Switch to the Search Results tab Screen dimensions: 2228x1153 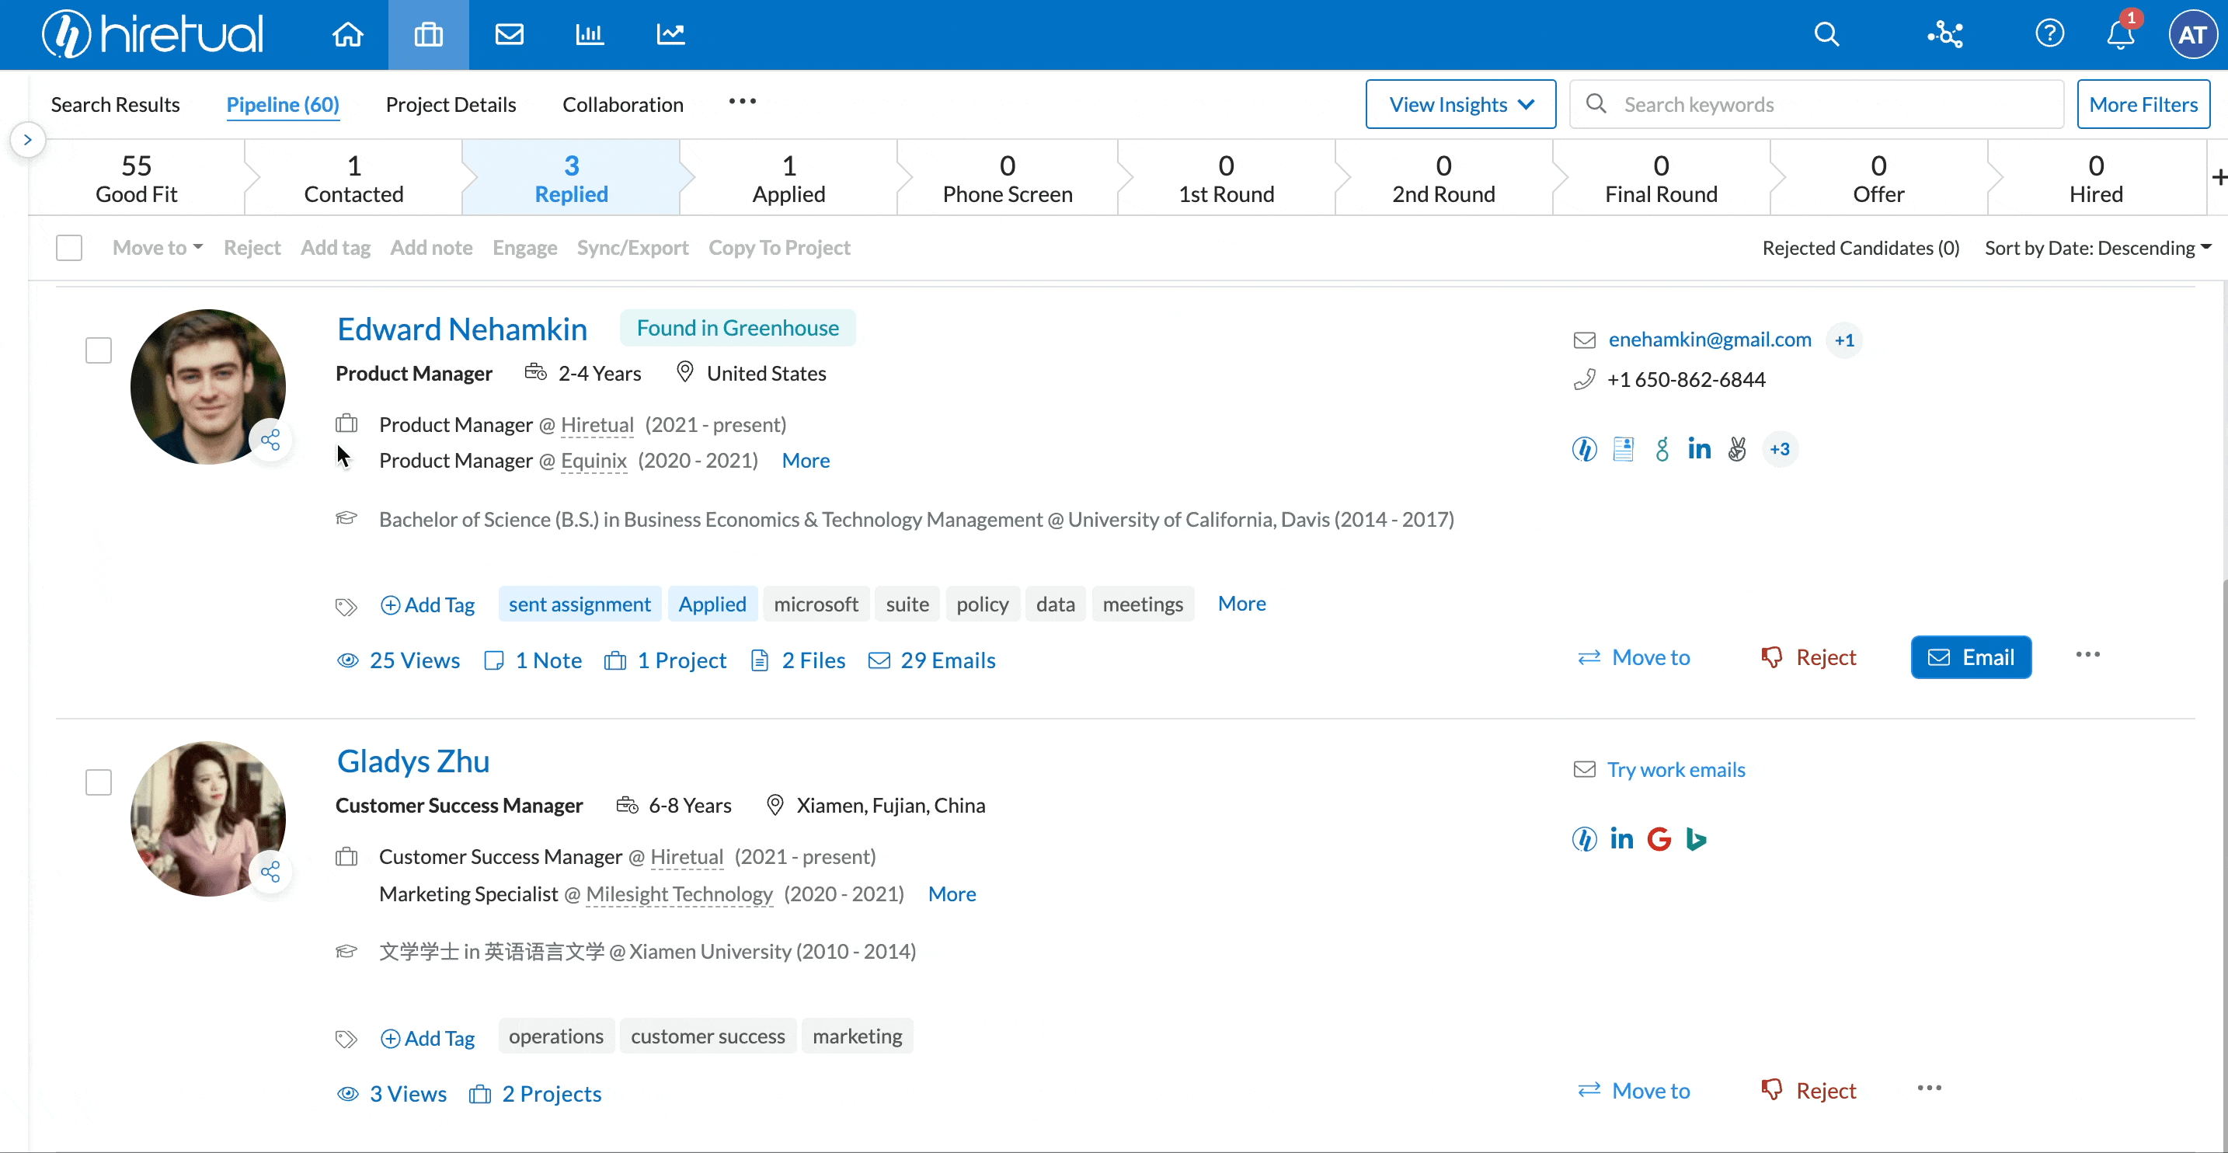[x=115, y=104]
